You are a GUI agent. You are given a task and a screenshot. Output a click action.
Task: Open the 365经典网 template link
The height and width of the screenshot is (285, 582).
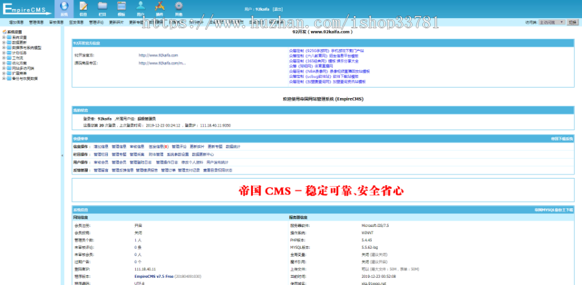coord(324,61)
